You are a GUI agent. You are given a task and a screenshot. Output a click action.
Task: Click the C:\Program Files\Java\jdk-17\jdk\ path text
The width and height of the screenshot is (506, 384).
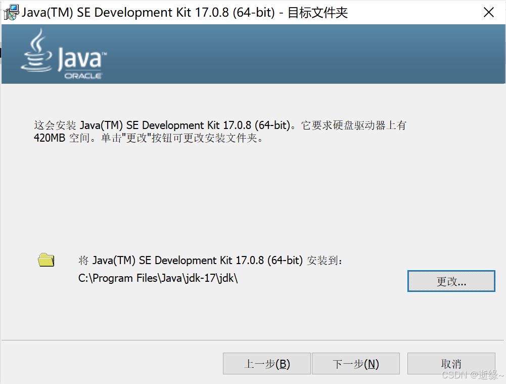(158, 278)
